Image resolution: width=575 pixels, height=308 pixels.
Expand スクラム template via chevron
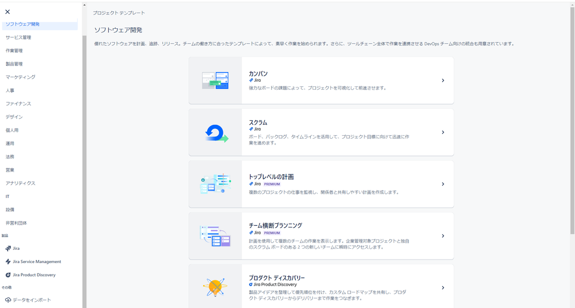point(443,132)
